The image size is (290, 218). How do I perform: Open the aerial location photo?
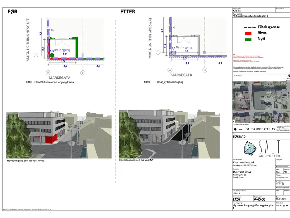261,102
